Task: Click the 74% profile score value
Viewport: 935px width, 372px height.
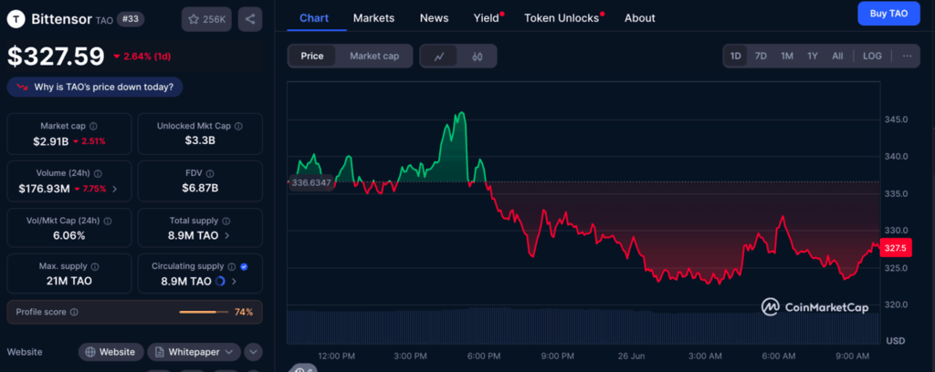Action: (x=243, y=312)
